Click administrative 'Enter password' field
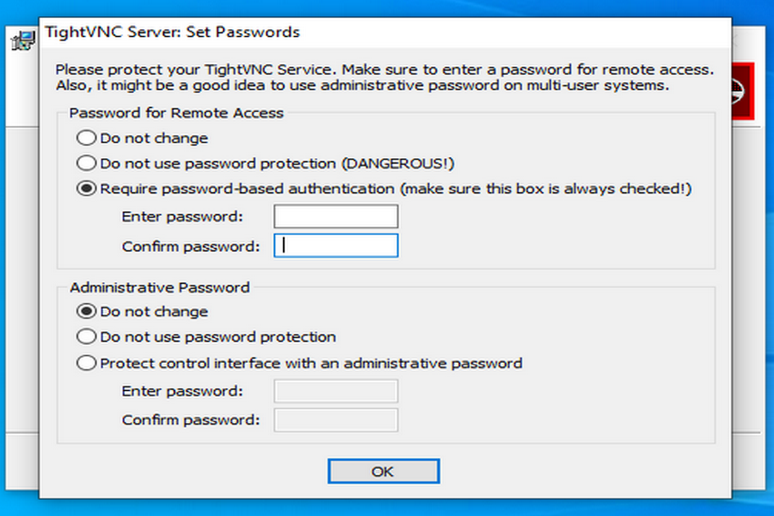 (335, 391)
